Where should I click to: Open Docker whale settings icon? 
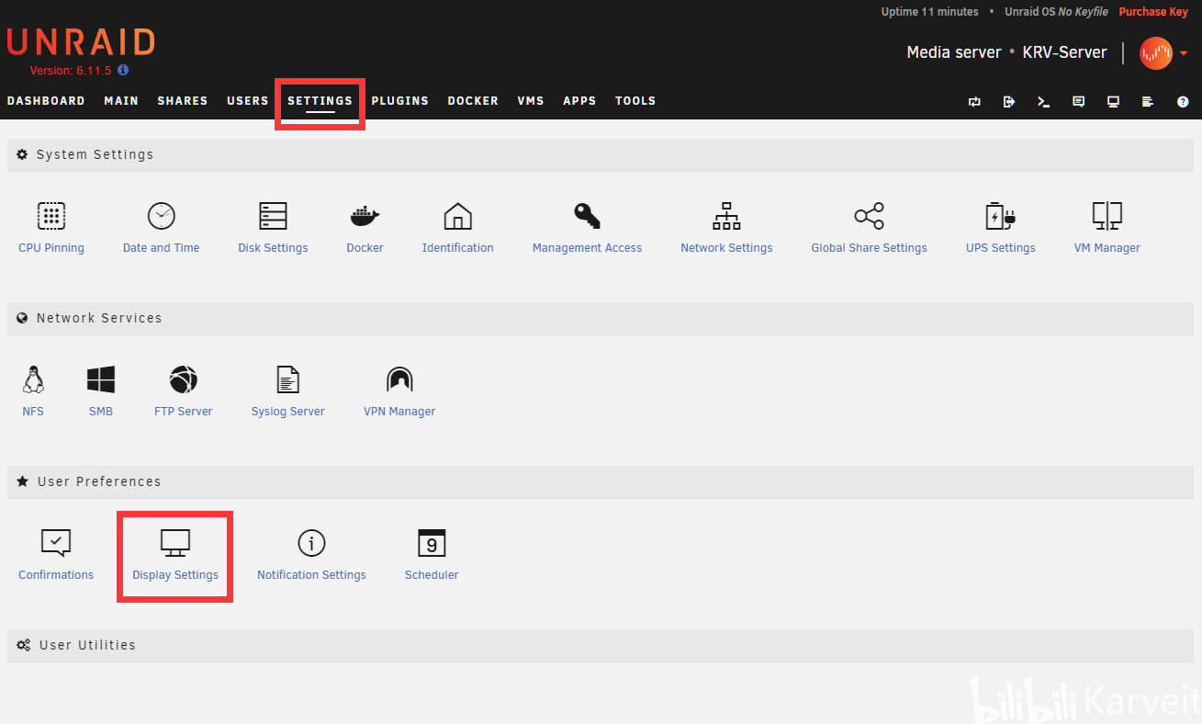(x=365, y=217)
